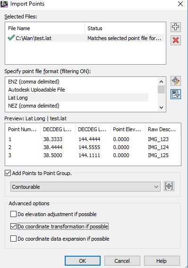This screenshot has height=268, width=188.
Task: Click longitude value 144.5555
Action: (x=89, y=147)
